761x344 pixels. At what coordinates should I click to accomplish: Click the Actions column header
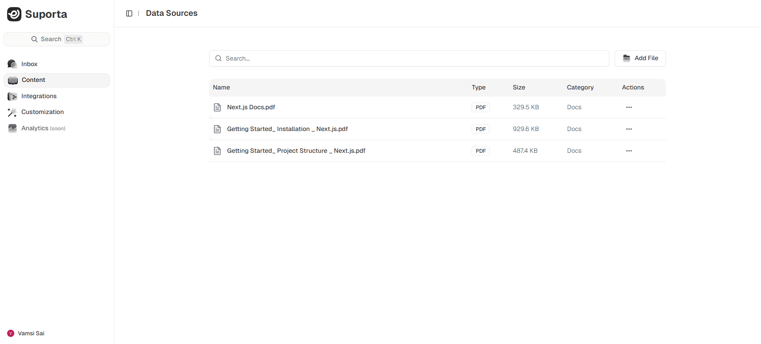click(633, 87)
